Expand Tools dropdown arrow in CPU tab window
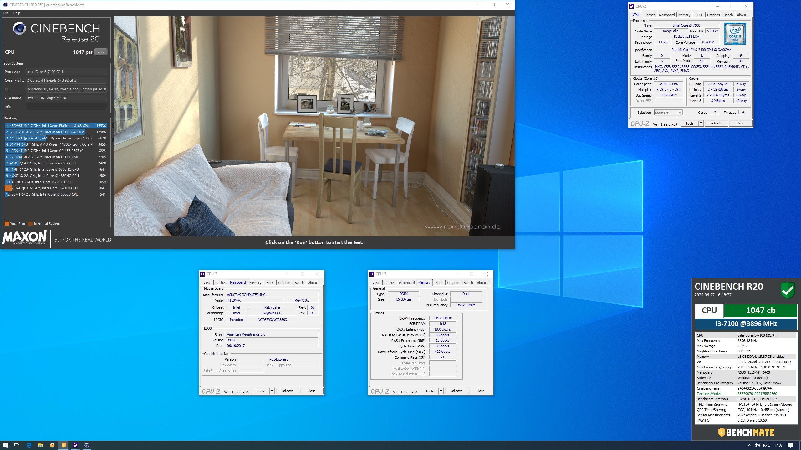Screen dimensions: 801x450 (x=701, y=123)
